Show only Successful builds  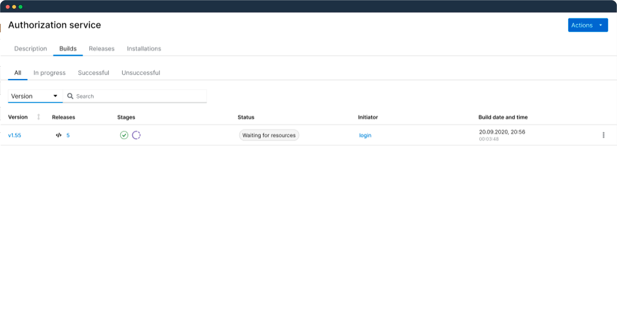click(x=93, y=72)
